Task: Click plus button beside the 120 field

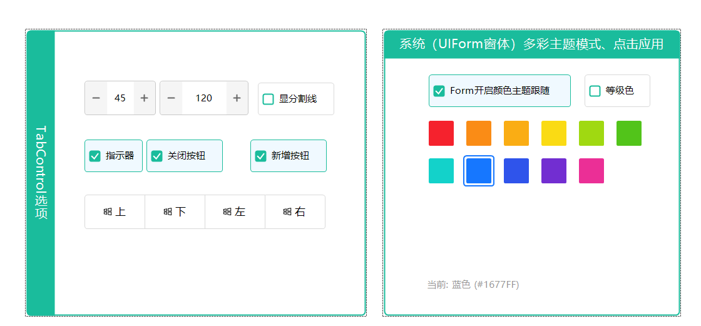Action: [237, 98]
